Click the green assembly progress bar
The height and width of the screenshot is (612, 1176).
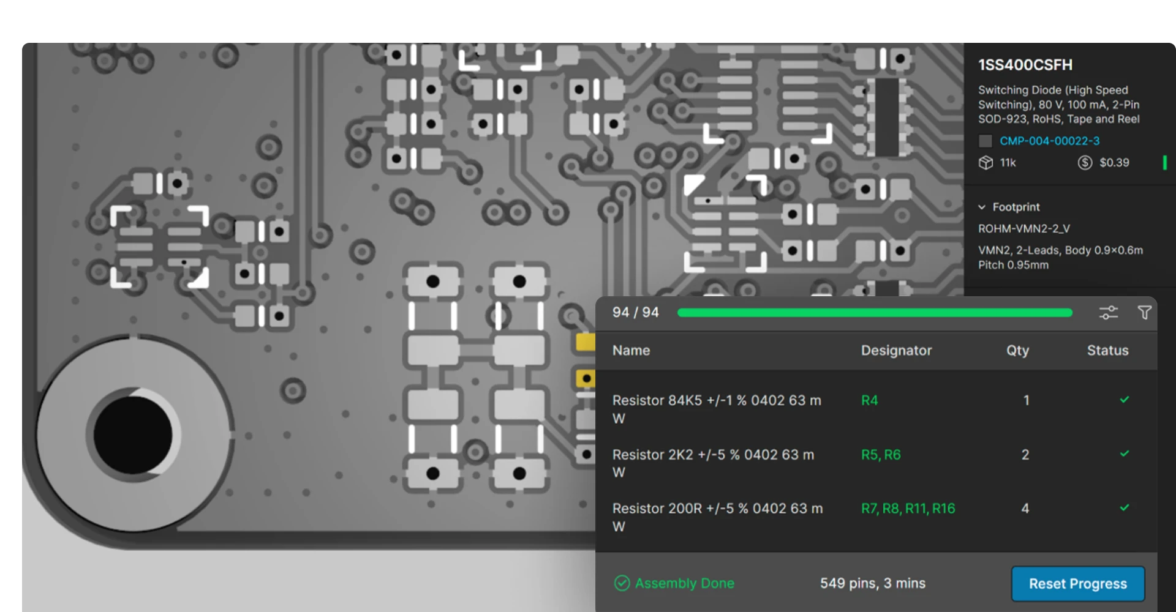(x=875, y=313)
